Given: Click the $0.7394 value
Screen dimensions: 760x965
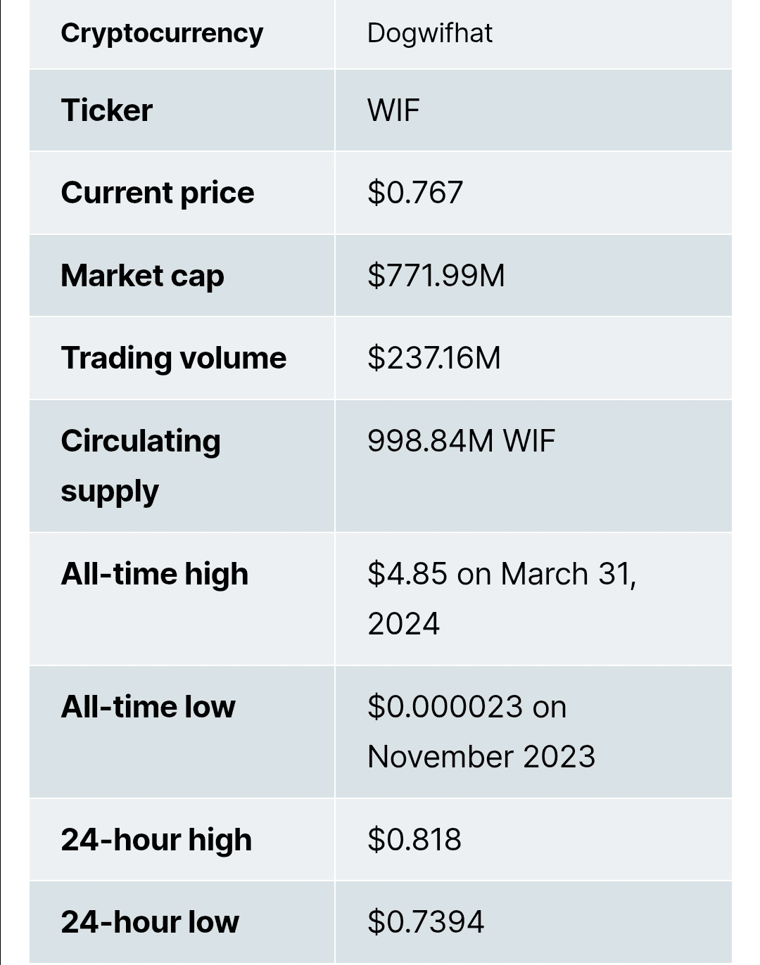Looking at the screenshot, I should [x=426, y=922].
